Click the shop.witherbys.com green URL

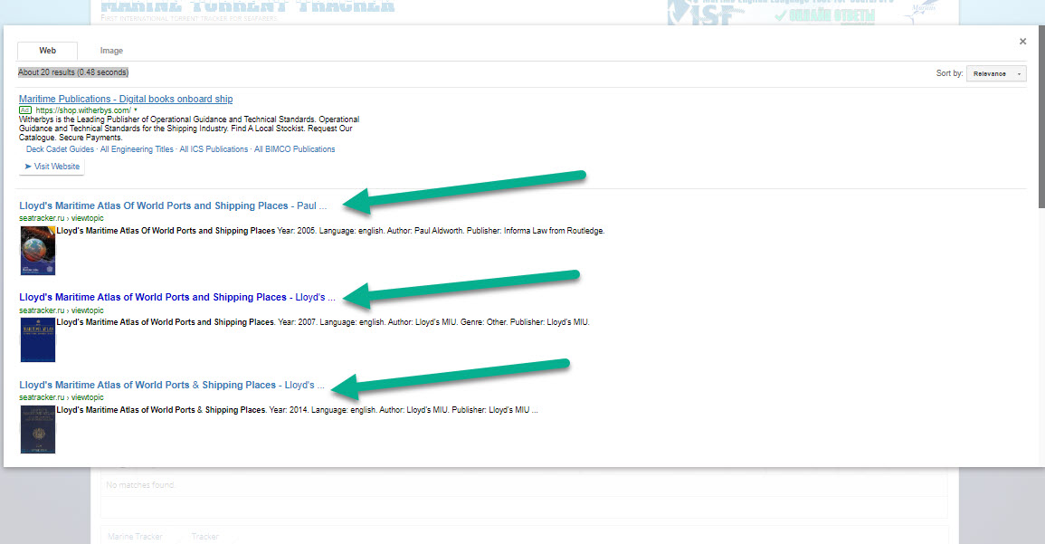(83, 110)
